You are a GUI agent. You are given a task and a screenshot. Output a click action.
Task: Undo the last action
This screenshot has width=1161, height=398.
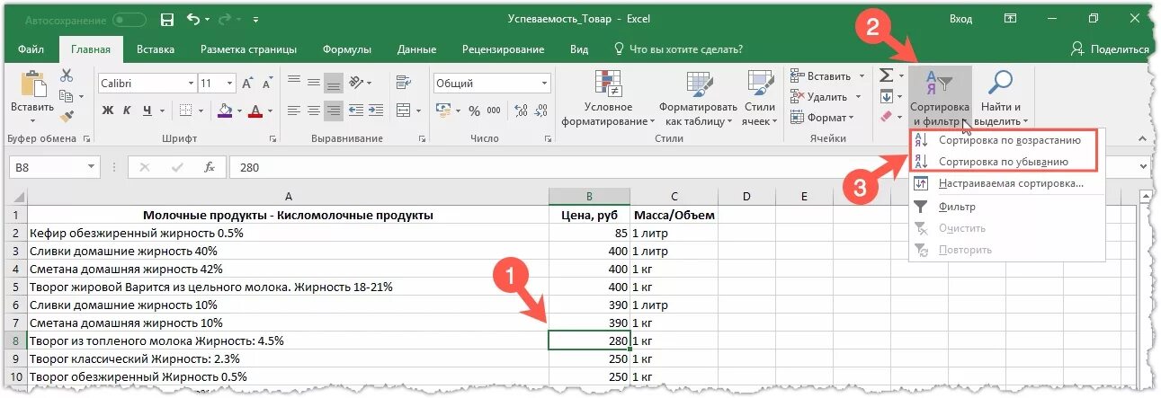pyautogui.click(x=192, y=19)
